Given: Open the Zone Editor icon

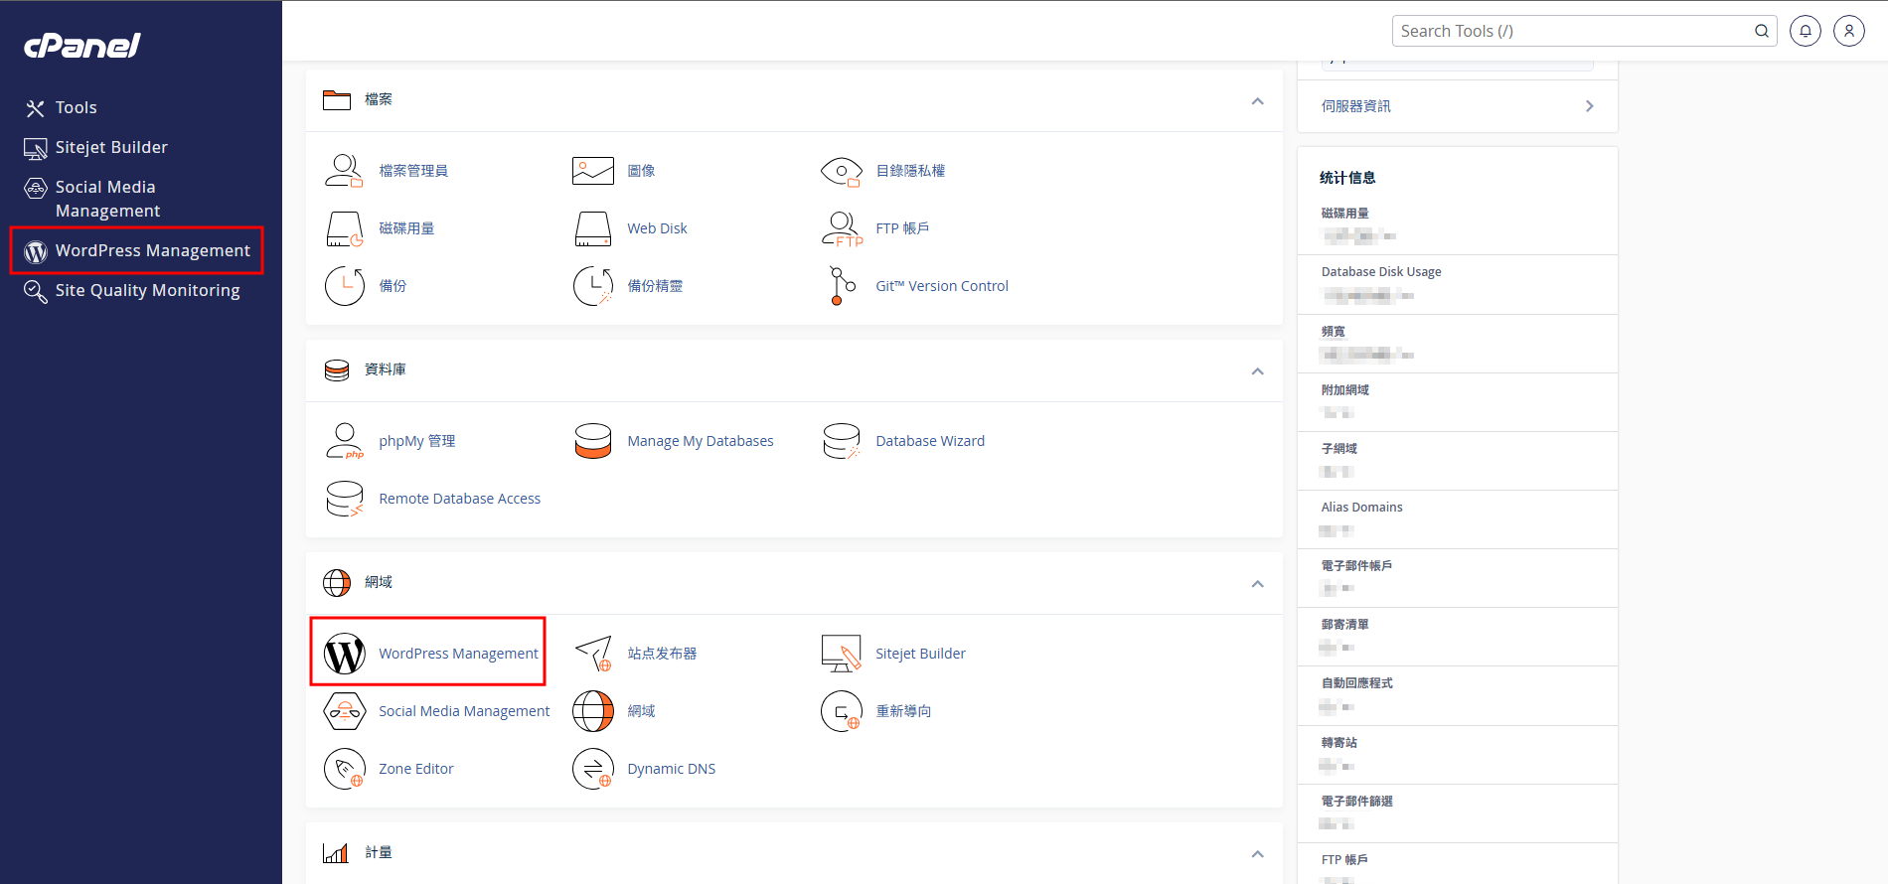Looking at the screenshot, I should point(344,769).
